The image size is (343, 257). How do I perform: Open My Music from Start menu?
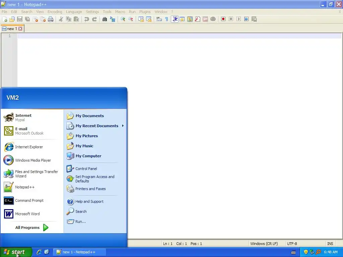[x=95, y=146]
